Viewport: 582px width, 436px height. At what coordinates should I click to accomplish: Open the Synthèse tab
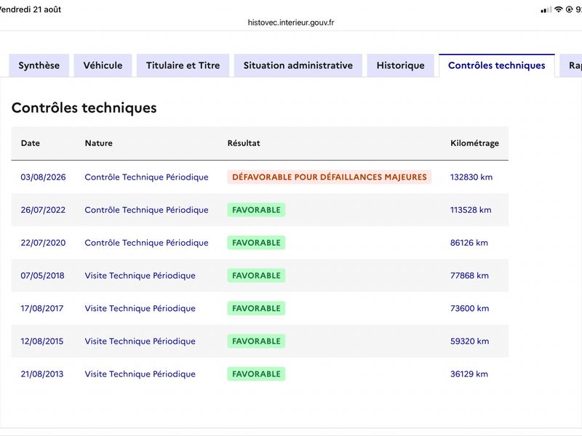pyautogui.click(x=39, y=65)
